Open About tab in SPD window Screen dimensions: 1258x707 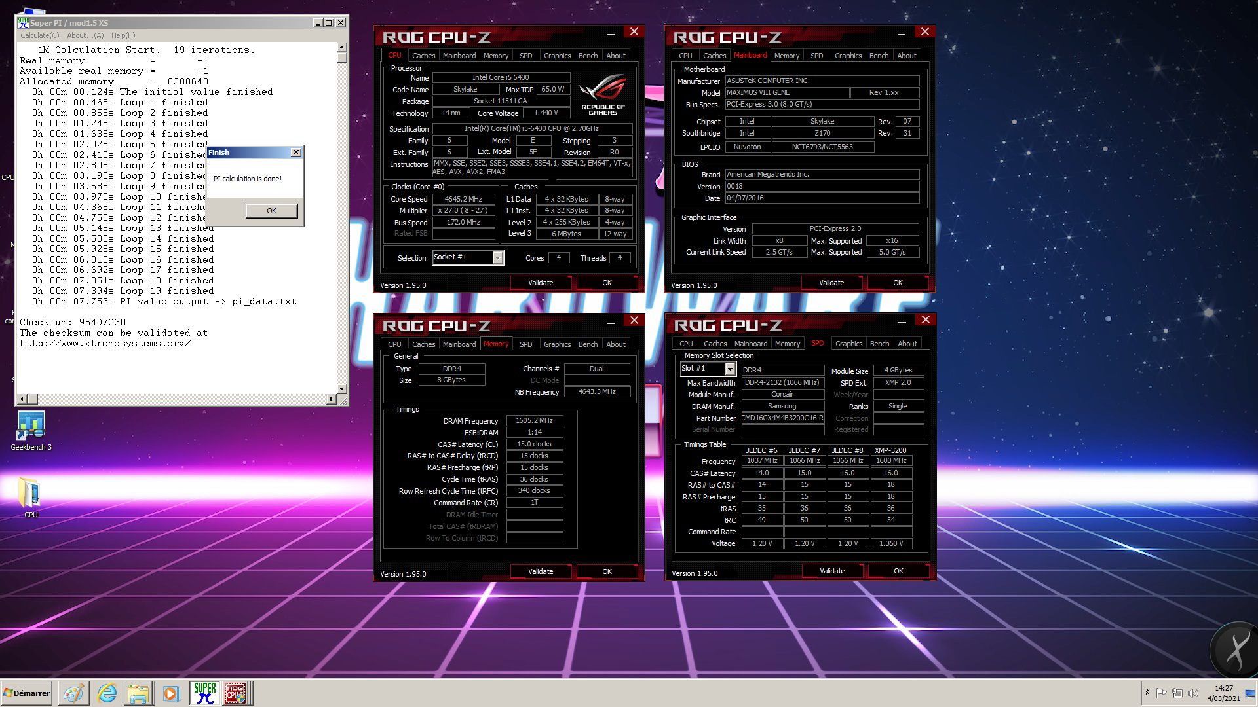pos(907,344)
